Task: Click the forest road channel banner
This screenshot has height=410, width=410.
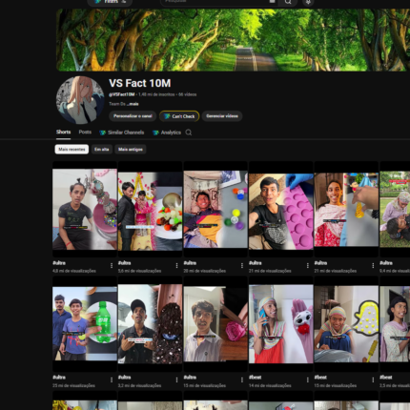Action: 233,40
